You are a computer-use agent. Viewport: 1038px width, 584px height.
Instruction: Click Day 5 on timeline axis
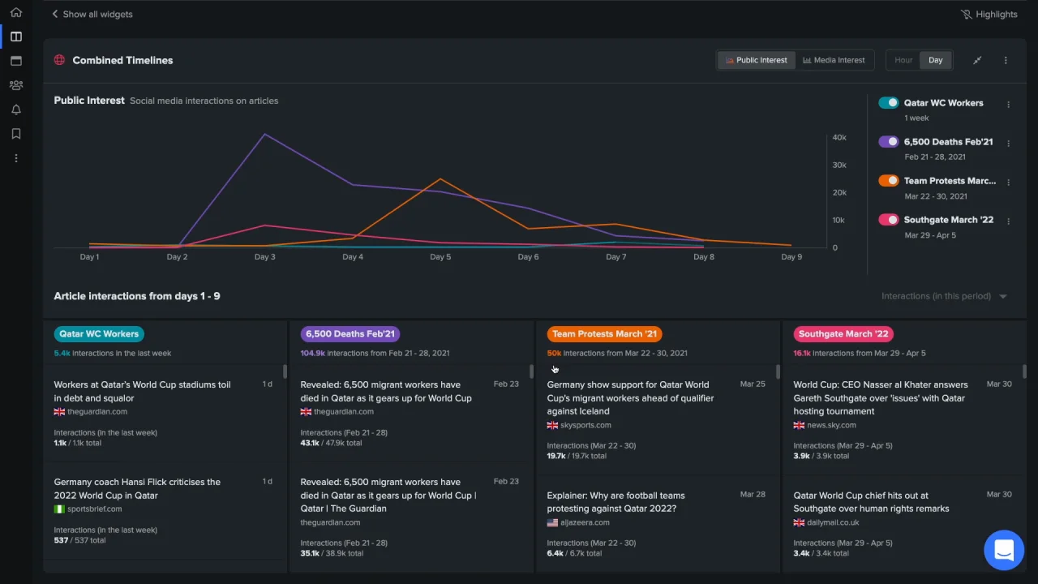point(440,257)
